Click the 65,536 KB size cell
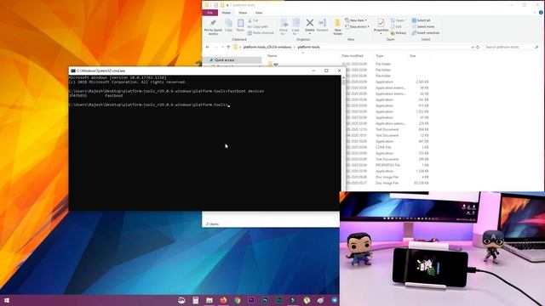Viewport: 545px width, 306px height. point(421,183)
